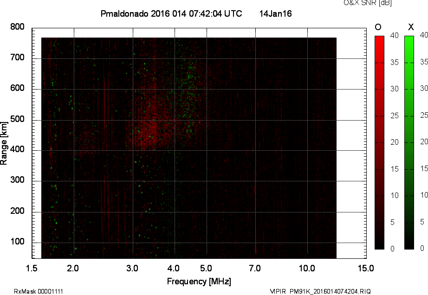This screenshot has height=295, width=428.
Task: Click the 'O' label above the red bar
Action: point(378,27)
